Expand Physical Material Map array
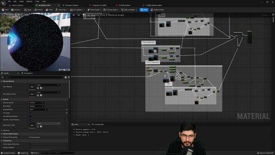 [x=2, y=137]
